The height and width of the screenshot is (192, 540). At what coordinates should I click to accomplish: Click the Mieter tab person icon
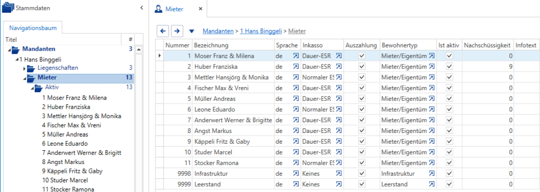[x=158, y=9]
